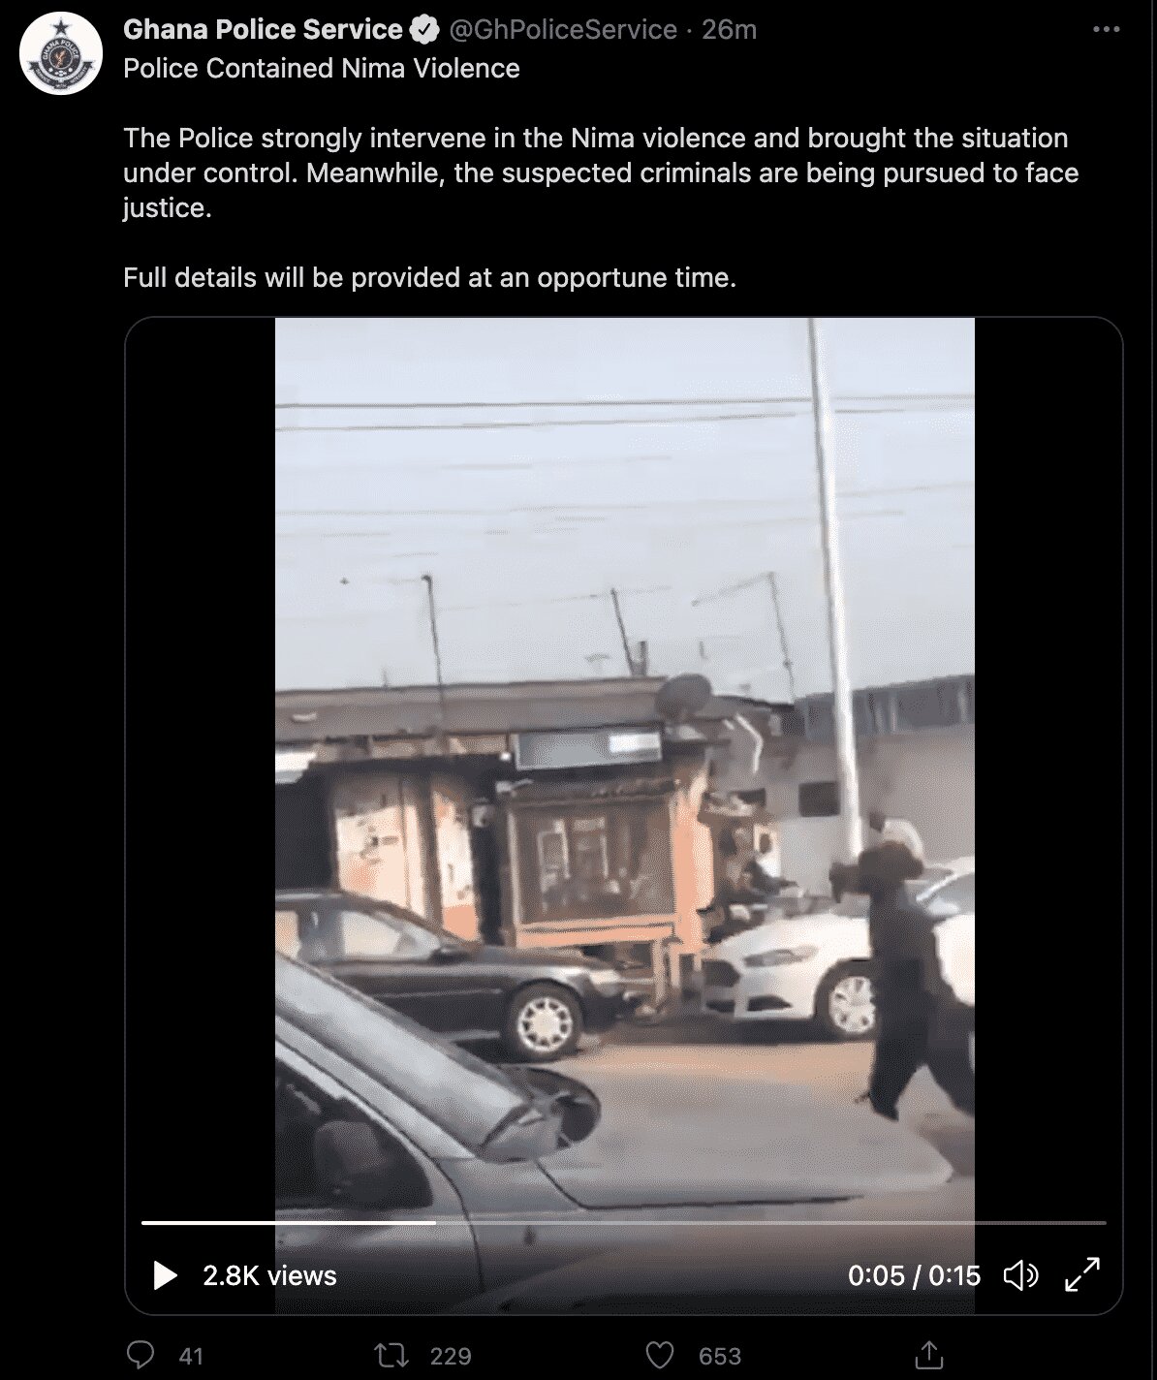Play the embedded video
The width and height of the screenshot is (1157, 1380).
pyautogui.click(x=166, y=1275)
